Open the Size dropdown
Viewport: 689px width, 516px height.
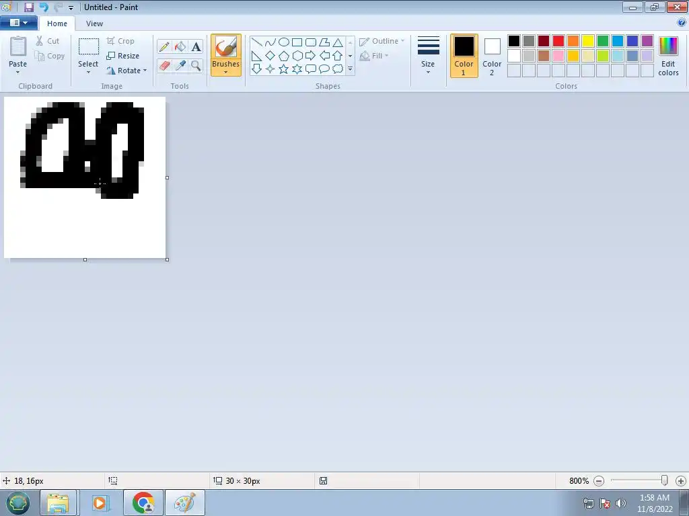(x=429, y=56)
